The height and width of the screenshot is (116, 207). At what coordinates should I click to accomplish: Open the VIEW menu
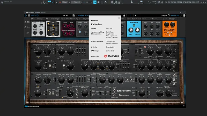click(184, 2)
